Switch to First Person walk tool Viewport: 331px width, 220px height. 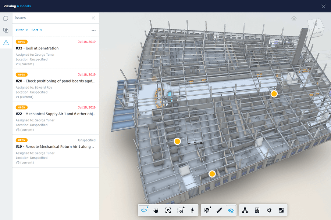[192, 210]
